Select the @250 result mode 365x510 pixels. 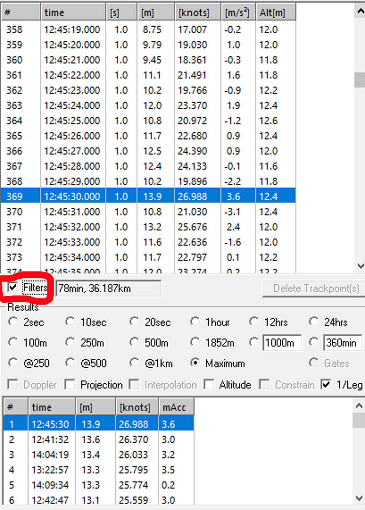[x=14, y=363]
